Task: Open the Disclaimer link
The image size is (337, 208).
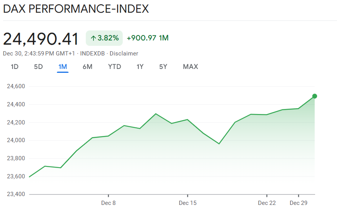Action: 124,54
